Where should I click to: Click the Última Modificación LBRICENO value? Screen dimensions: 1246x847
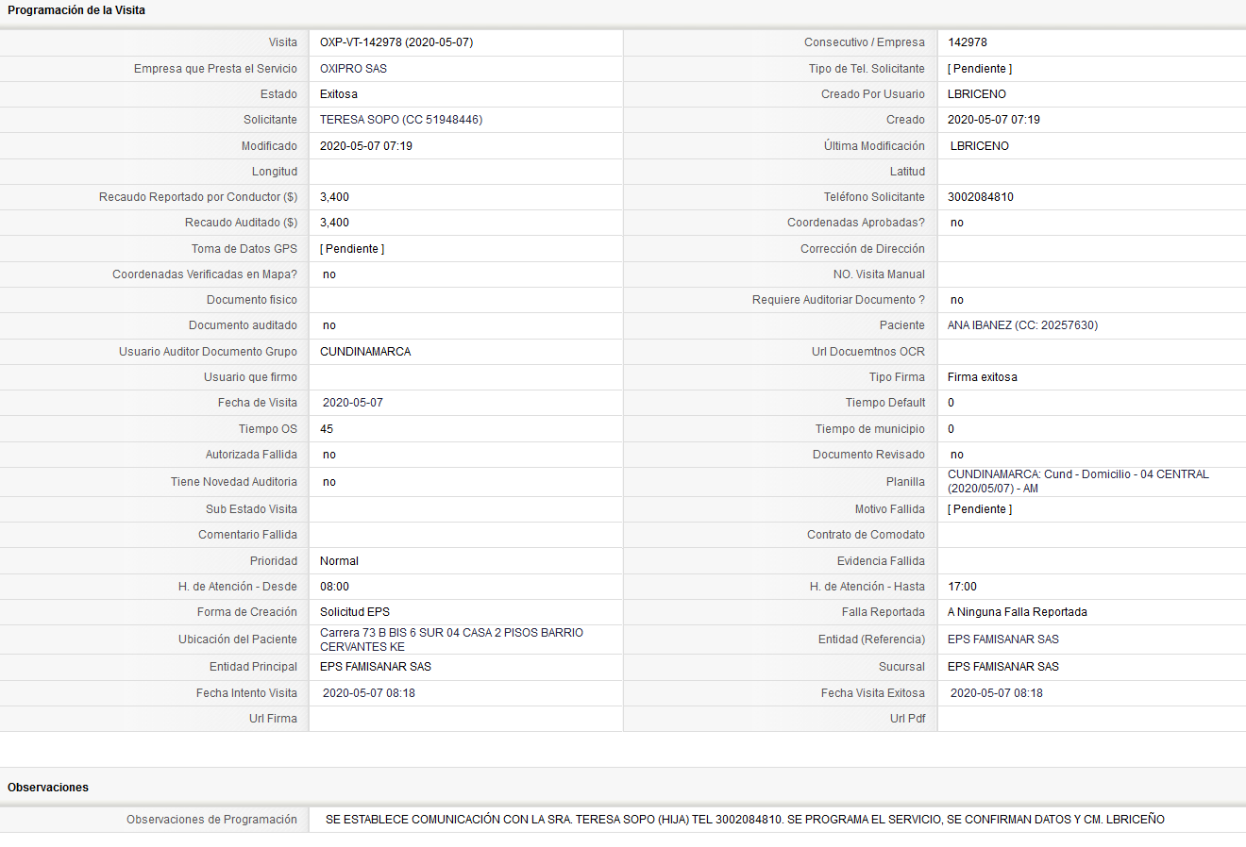[980, 146]
